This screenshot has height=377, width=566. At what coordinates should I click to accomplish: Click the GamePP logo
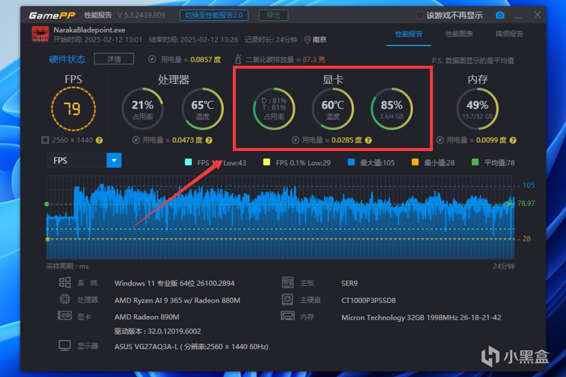point(52,15)
